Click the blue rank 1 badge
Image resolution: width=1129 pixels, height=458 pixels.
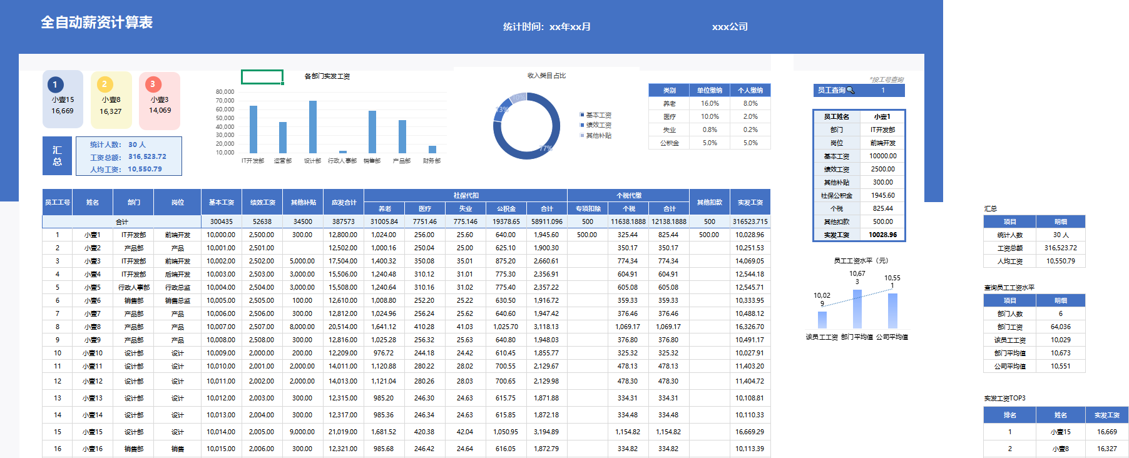(55, 84)
